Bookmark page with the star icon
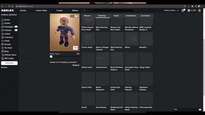The width and height of the screenshot is (205, 115). (x=185, y=6)
